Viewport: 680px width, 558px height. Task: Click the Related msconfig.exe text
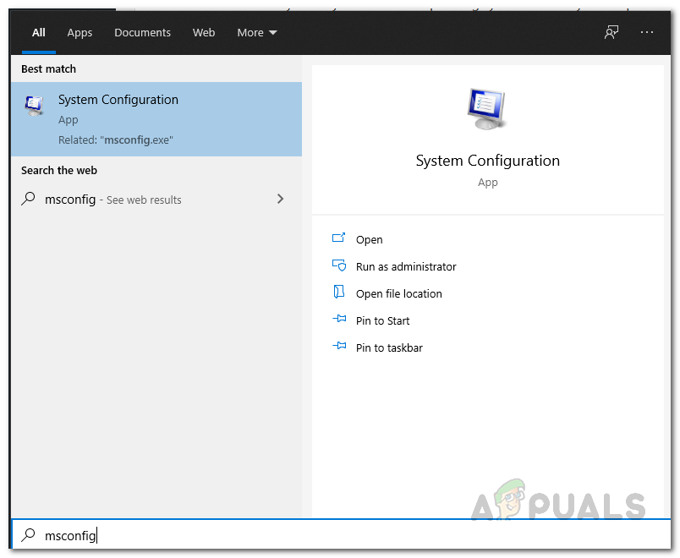[116, 140]
